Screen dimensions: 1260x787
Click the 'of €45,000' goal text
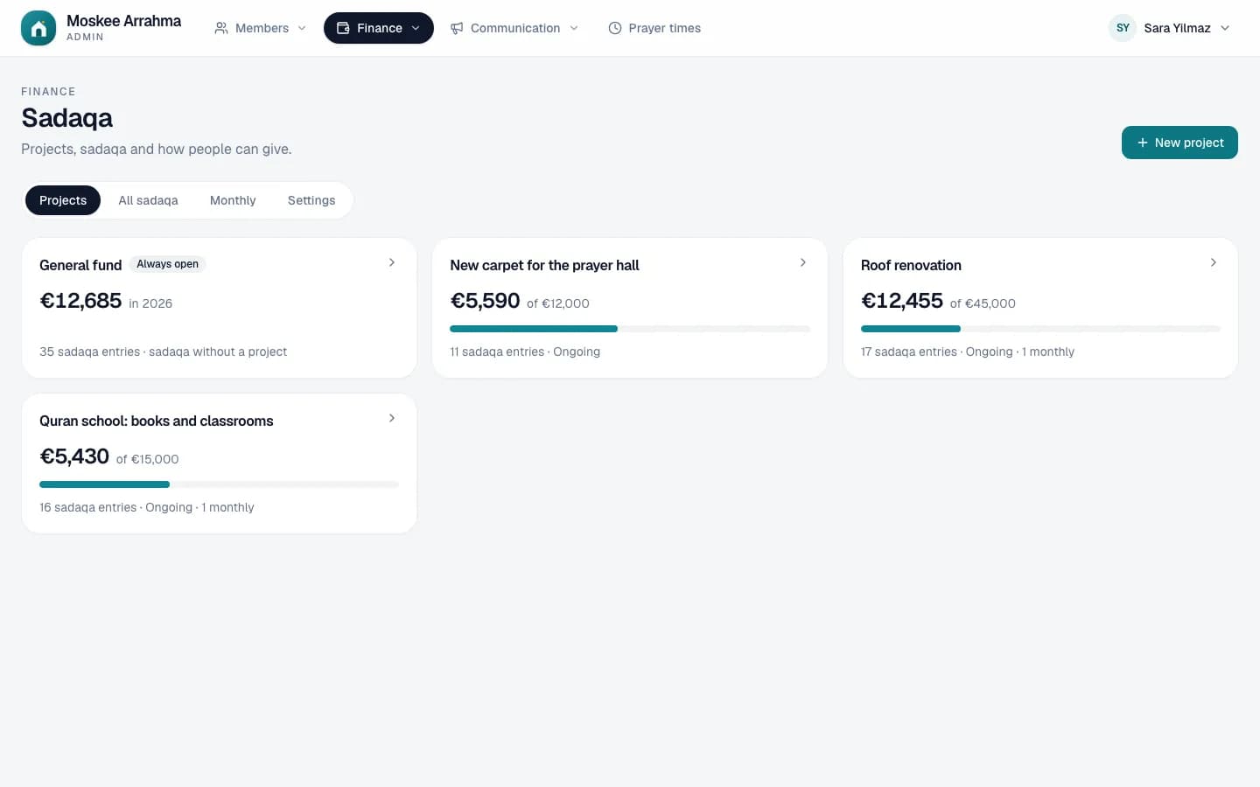[983, 303]
